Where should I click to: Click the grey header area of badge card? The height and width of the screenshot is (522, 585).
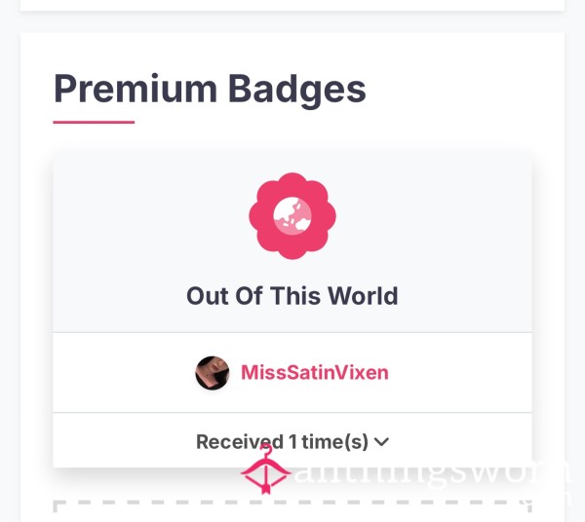pos(292,242)
